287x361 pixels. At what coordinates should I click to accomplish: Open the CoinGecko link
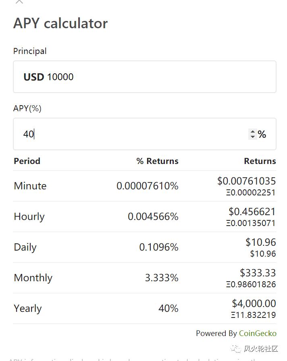click(x=258, y=333)
